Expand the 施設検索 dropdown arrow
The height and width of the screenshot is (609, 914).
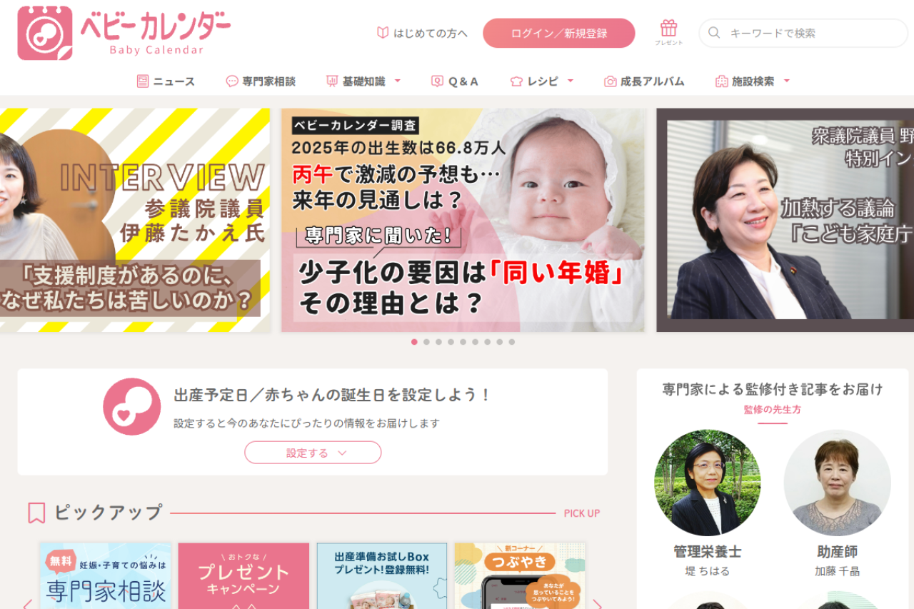pos(787,81)
